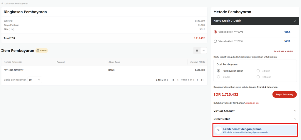Choose Pembayaran penuh payment option
301x140 pixels.
[x=218, y=71]
